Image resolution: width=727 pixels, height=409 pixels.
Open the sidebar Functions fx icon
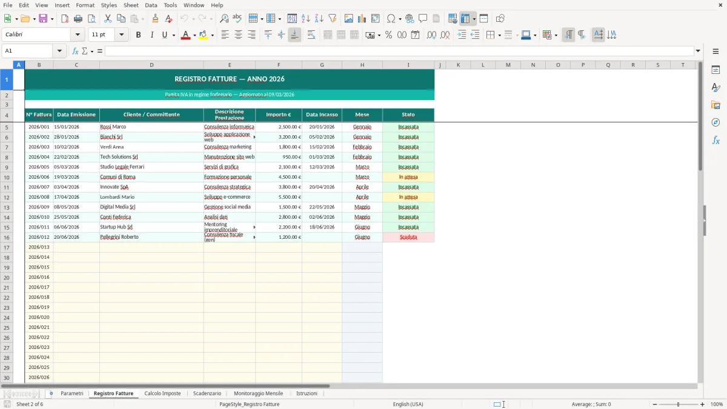pos(715,140)
